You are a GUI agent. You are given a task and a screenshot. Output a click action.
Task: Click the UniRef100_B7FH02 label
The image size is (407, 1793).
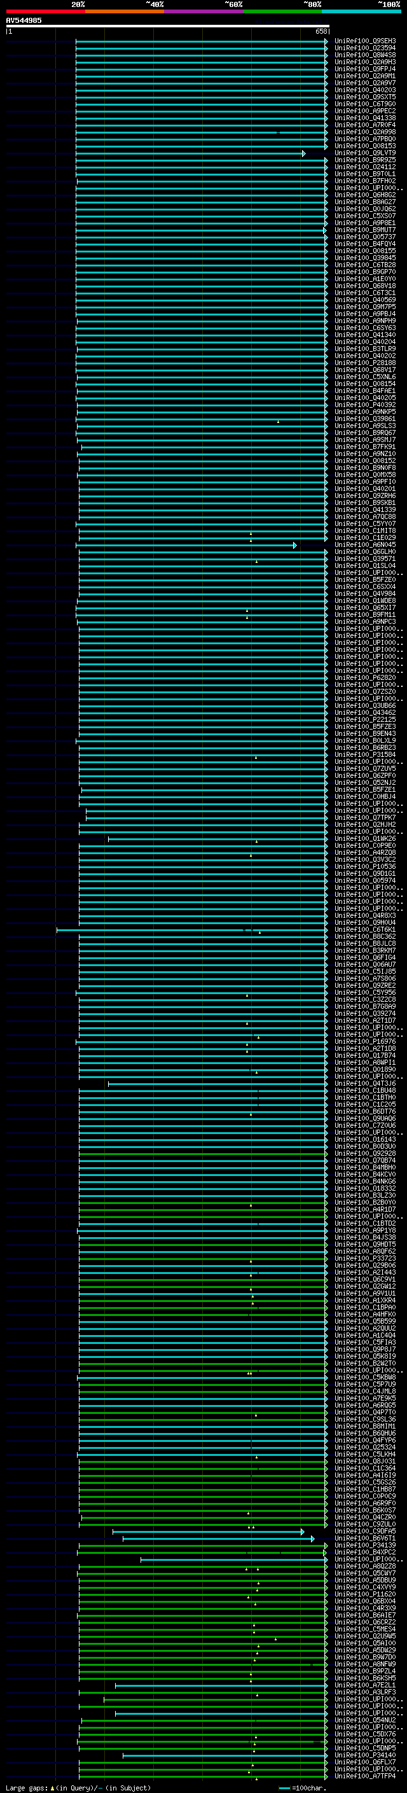click(365, 181)
